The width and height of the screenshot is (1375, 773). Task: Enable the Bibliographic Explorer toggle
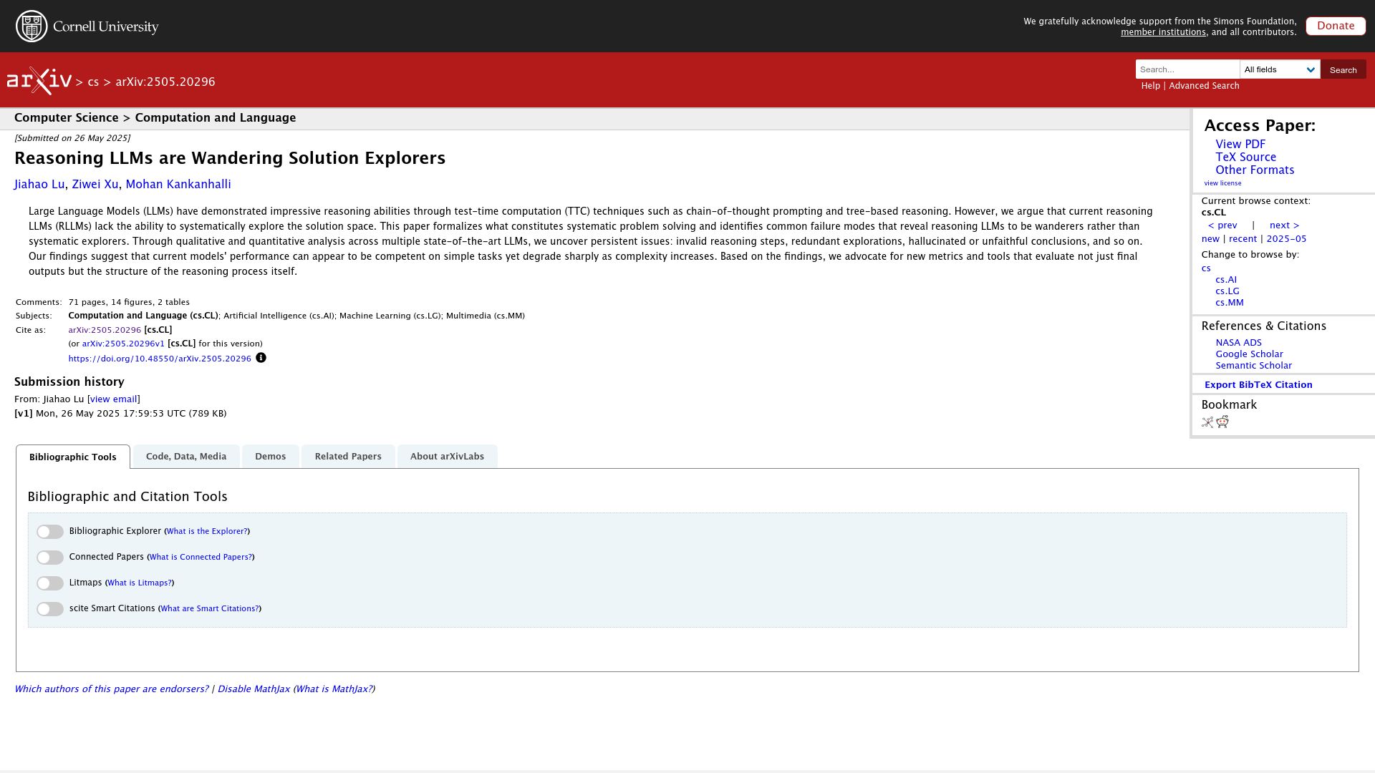[50, 532]
